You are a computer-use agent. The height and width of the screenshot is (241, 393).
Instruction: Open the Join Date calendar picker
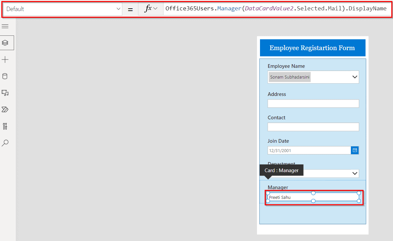coord(355,150)
